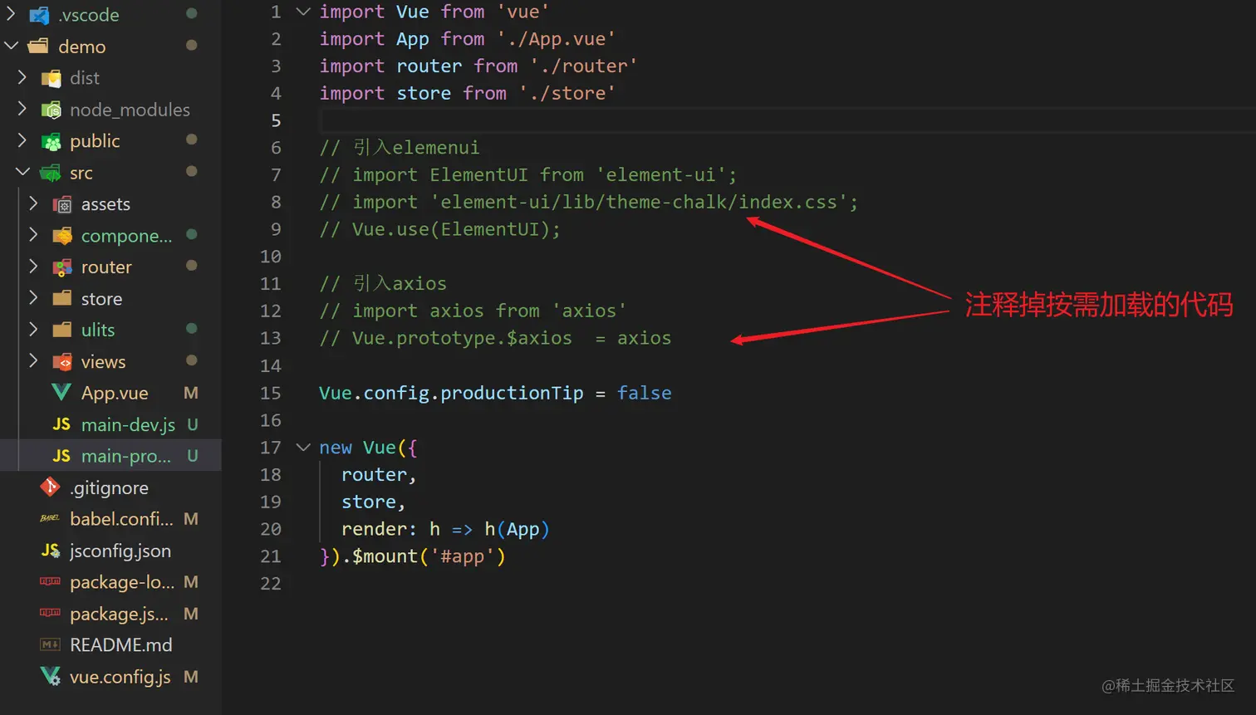Expand the node_modules chevron
The image size is (1256, 715).
pos(22,109)
